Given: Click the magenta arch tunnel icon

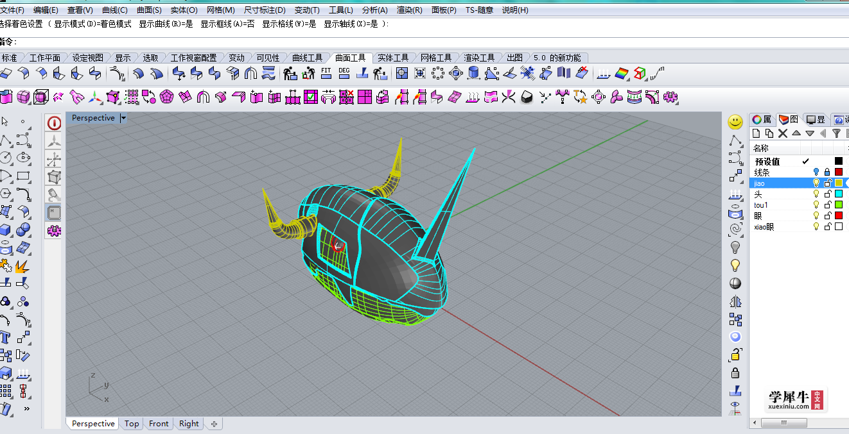Looking at the screenshot, I should pyautogui.click(x=203, y=97).
